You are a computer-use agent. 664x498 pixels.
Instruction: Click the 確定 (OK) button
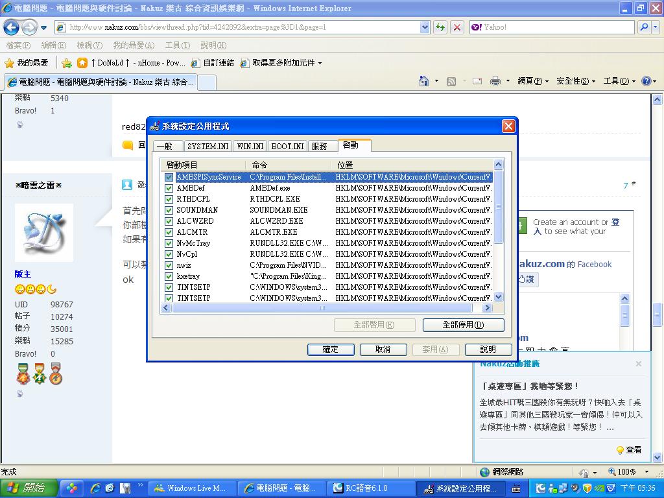coord(331,350)
